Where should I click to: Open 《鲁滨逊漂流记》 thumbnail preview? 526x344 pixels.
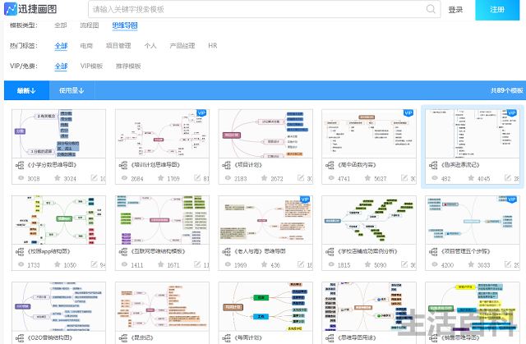coord(473,133)
